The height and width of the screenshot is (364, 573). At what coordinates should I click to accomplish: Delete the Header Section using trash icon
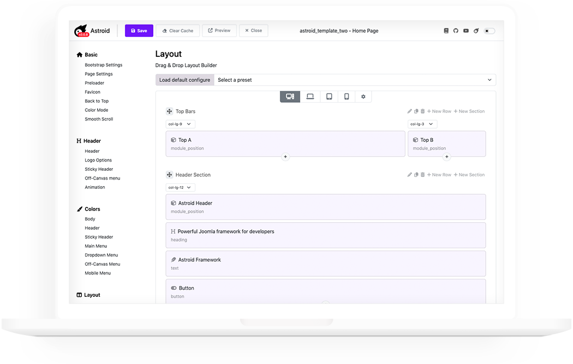[x=422, y=175]
